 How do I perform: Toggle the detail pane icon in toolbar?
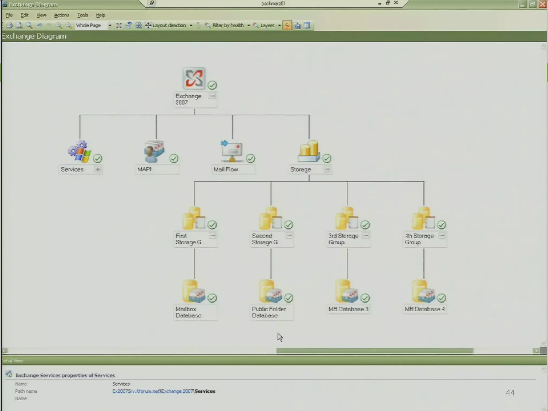[307, 25]
